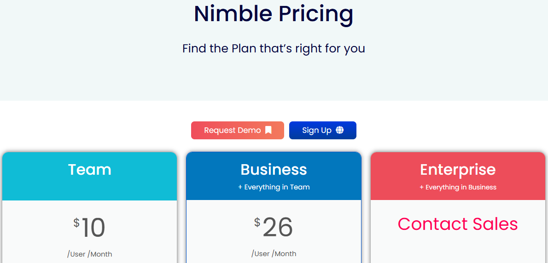Click the $10 Team price
The height and width of the screenshot is (263, 548).
tap(89, 228)
